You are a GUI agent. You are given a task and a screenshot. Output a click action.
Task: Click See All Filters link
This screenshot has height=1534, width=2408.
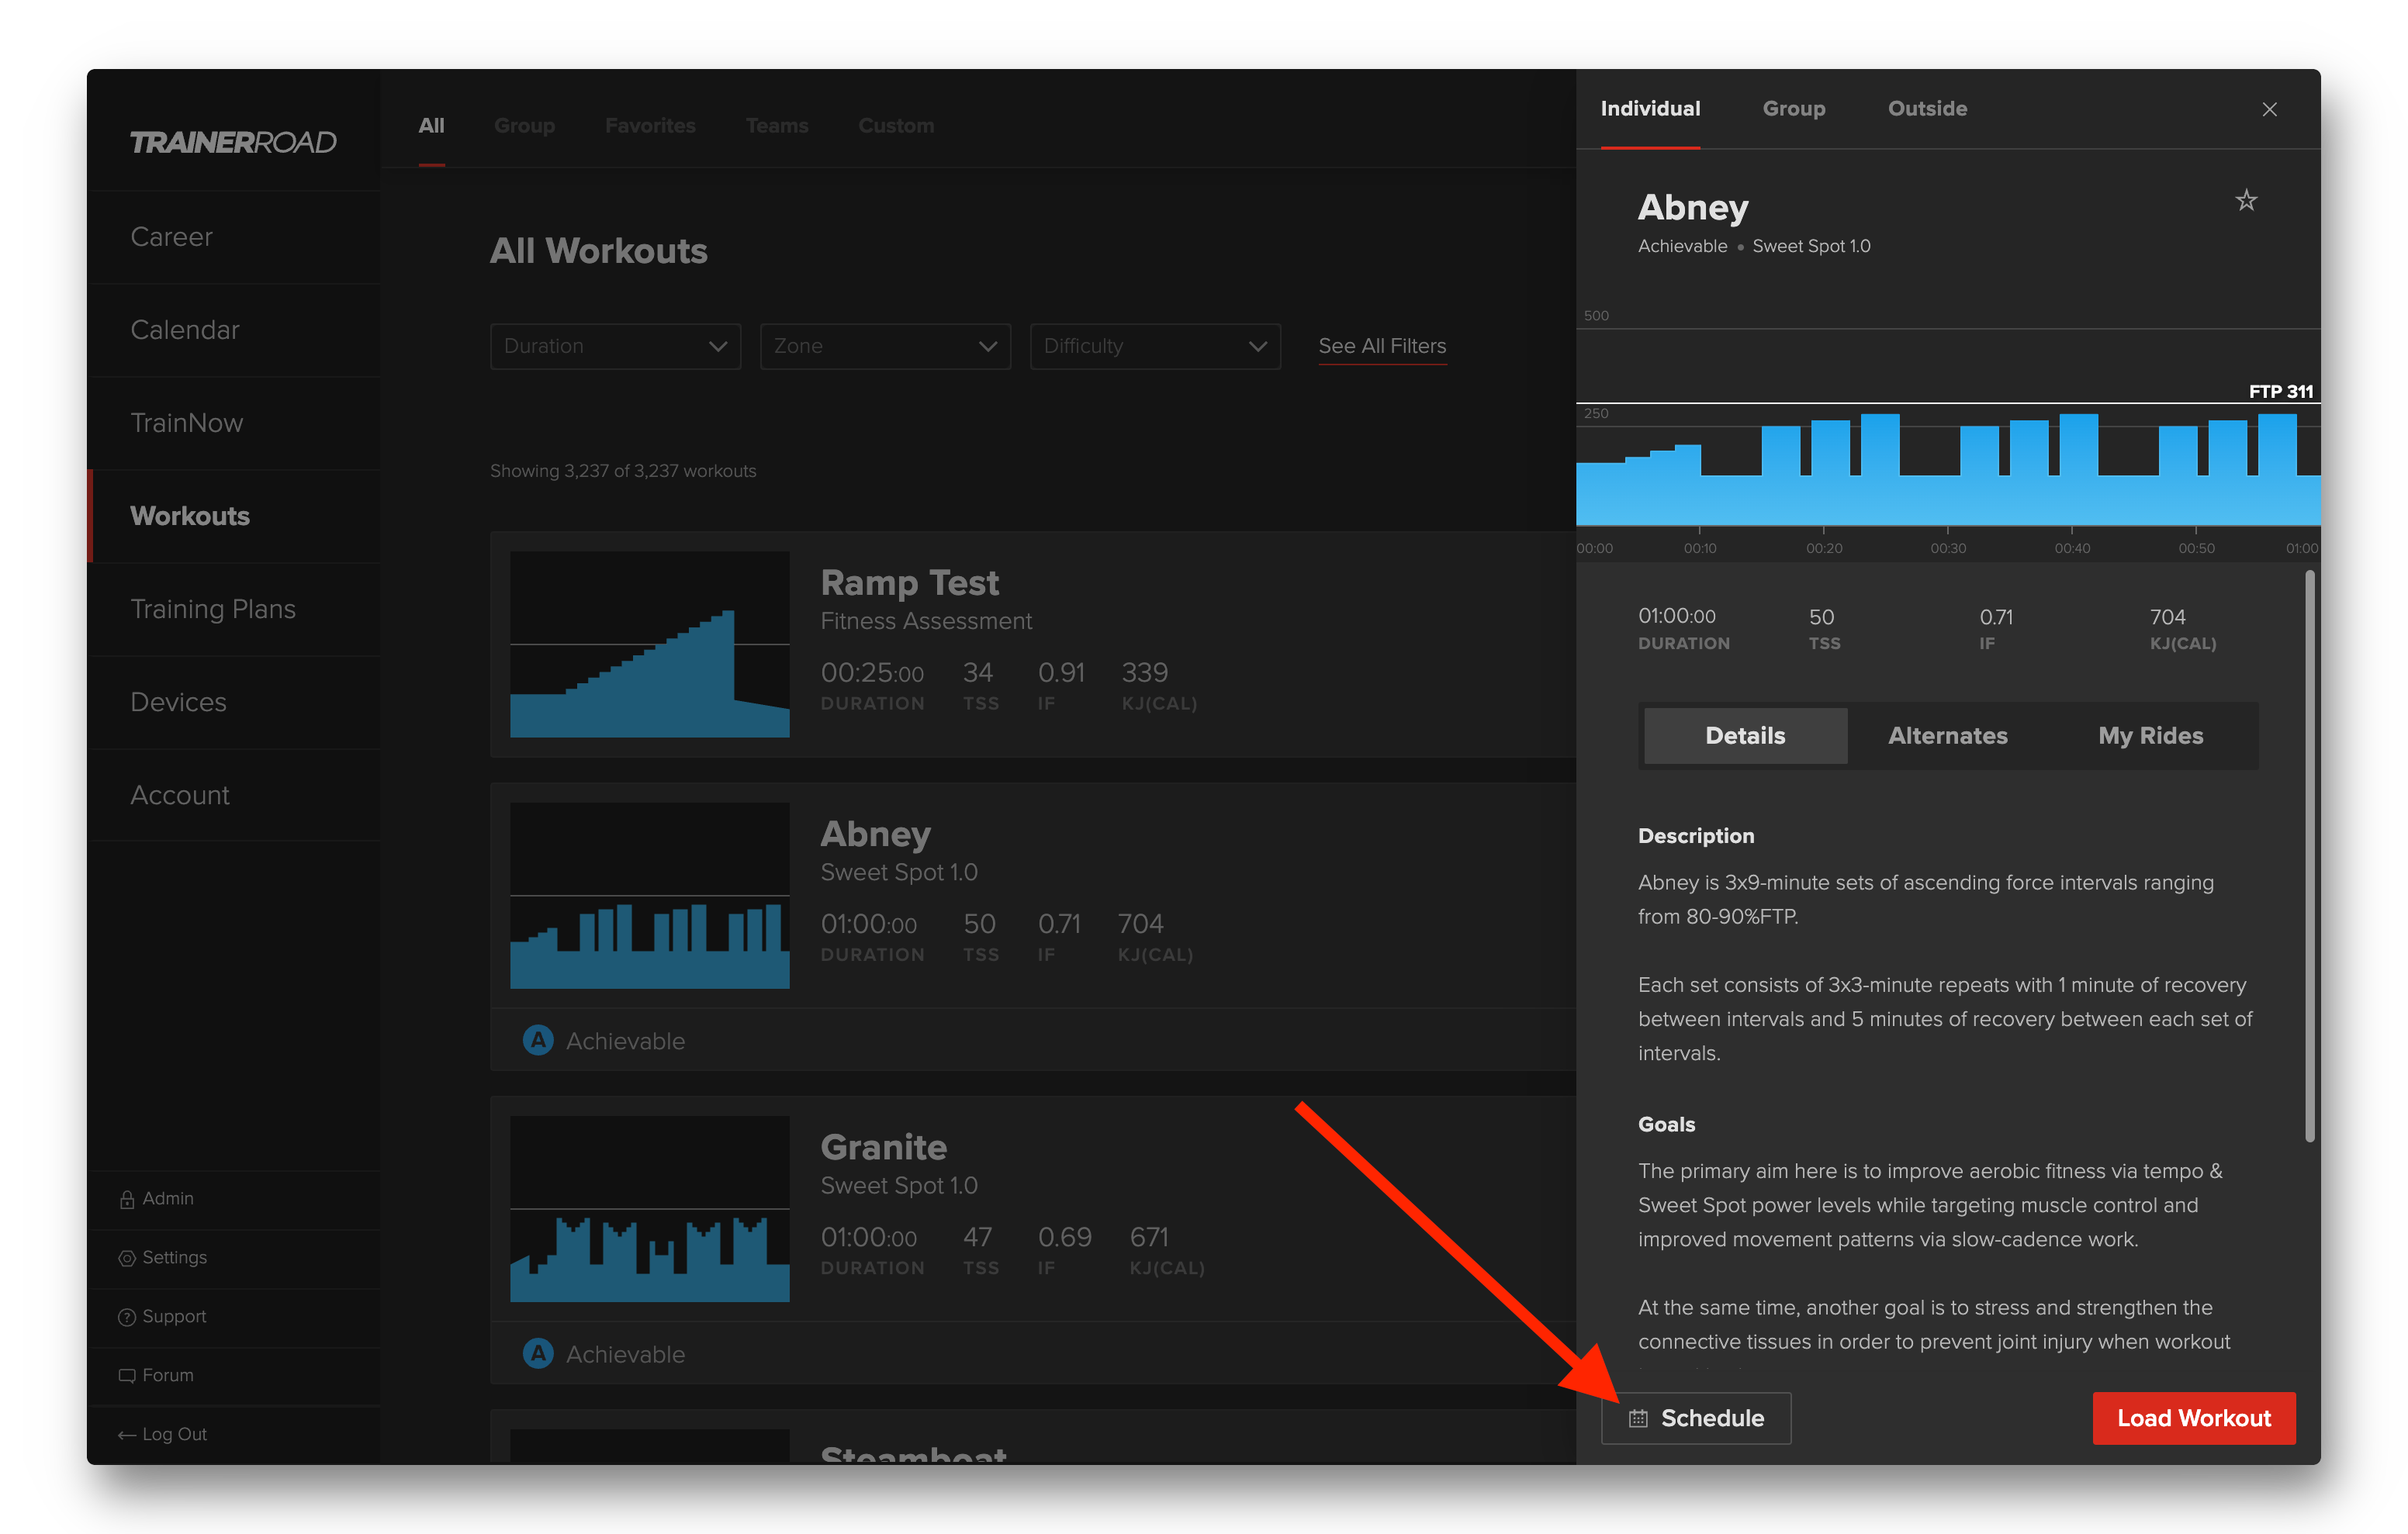coord(1382,346)
